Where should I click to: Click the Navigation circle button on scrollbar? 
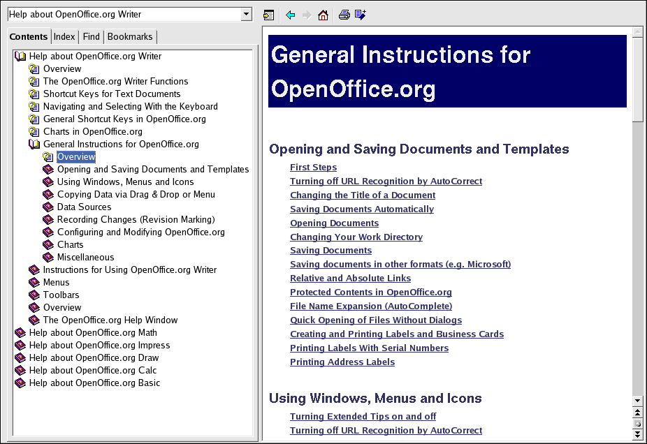(x=637, y=424)
